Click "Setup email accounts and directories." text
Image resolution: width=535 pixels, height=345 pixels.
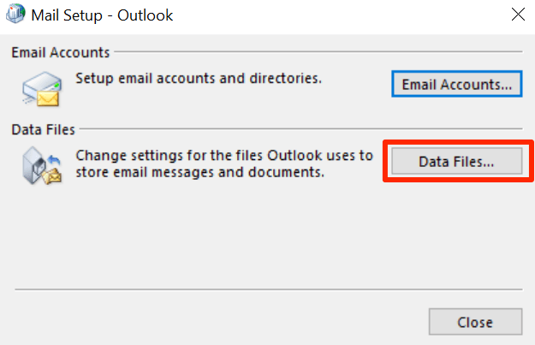[x=199, y=79]
